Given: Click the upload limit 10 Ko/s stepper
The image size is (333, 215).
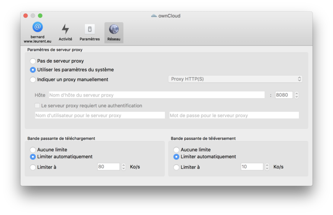Looking at the screenshot, I should coord(267,167).
